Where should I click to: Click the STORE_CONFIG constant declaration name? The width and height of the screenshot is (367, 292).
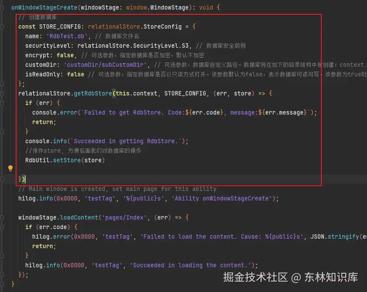pyautogui.click(x=60, y=26)
